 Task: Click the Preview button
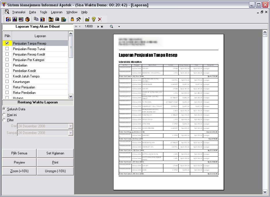[x=19, y=162]
